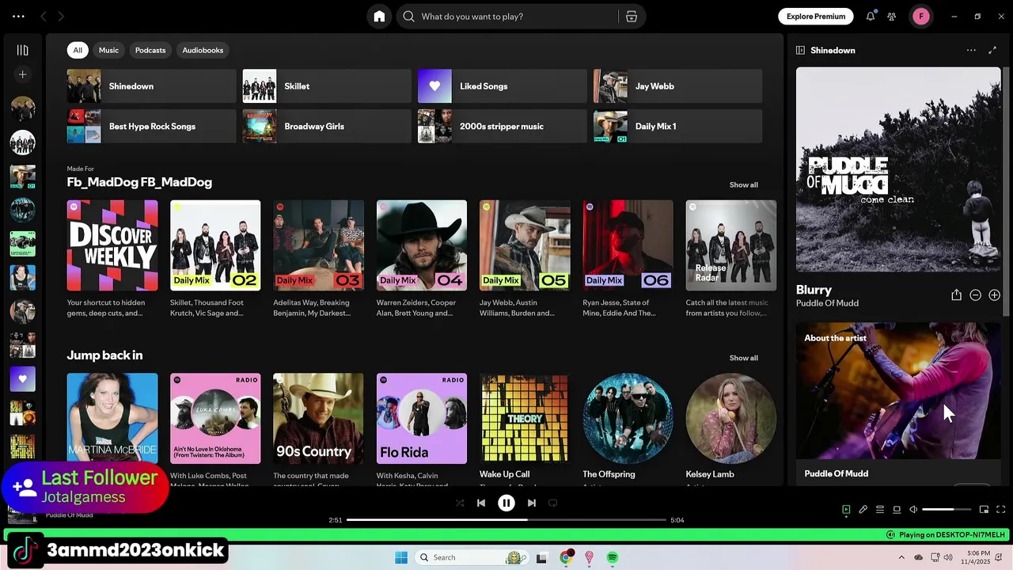This screenshot has height=570, width=1013.
Task: Open Daily Mix 04 cover
Action: (422, 245)
